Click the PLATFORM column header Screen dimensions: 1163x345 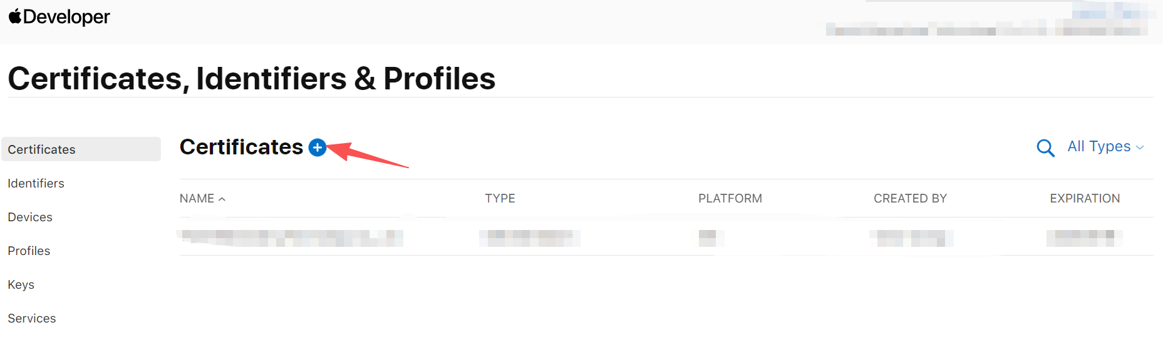[x=730, y=199]
